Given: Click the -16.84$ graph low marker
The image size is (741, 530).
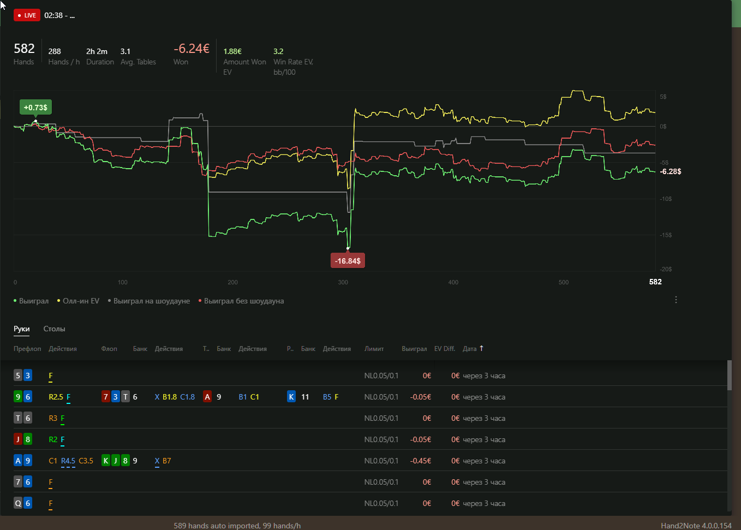Looking at the screenshot, I should pyautogui.click(x=348, y=261).
